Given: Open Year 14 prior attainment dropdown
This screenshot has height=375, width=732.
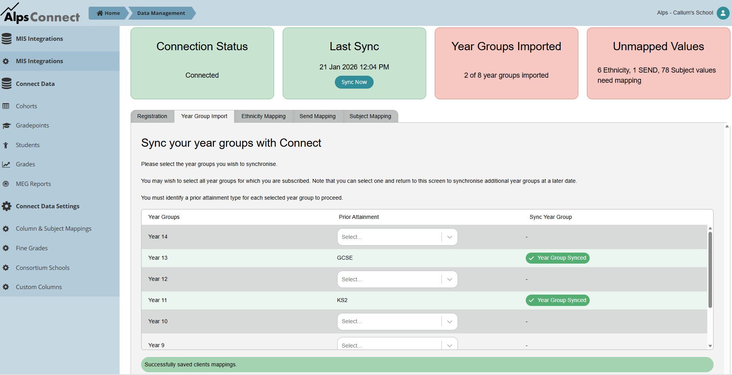Looking at the screenshot, I should pos(397,237).
